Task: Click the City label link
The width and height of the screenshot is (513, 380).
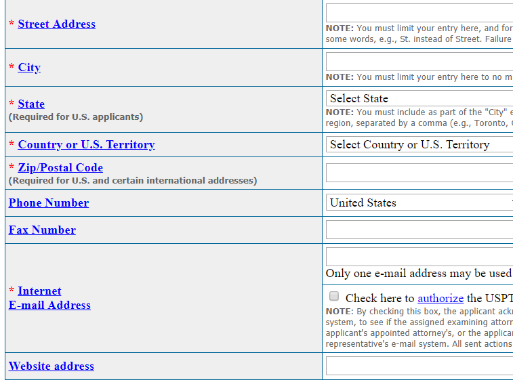Action: tap(29, 68)
